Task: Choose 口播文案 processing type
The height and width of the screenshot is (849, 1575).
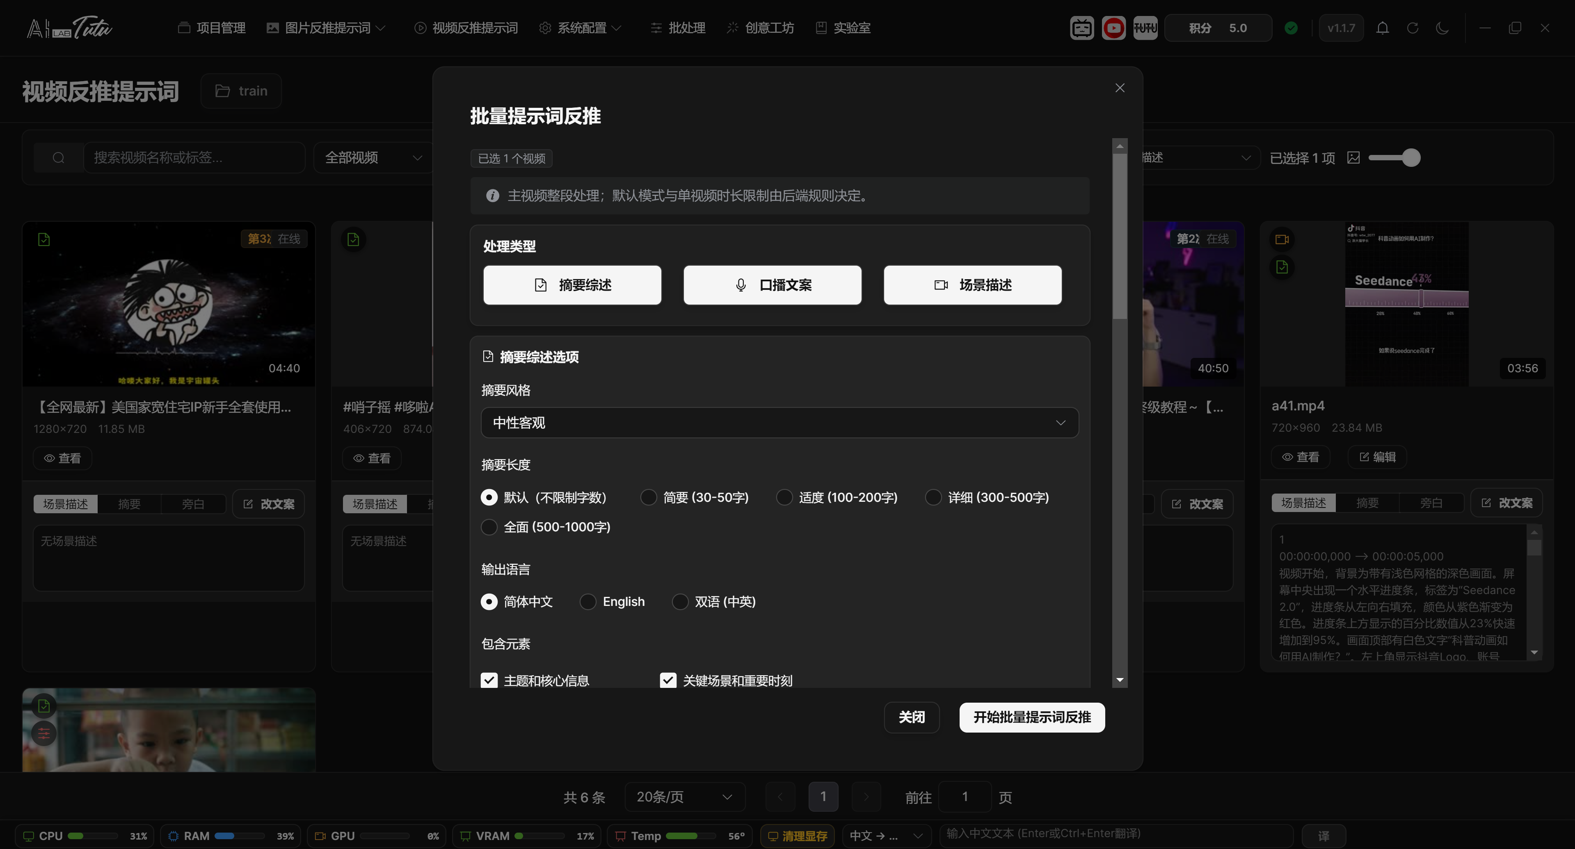Action: click(x=772, y=285)
